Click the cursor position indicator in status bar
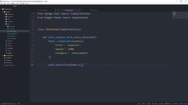Screen dimensions: 188x105 [19, 104]
